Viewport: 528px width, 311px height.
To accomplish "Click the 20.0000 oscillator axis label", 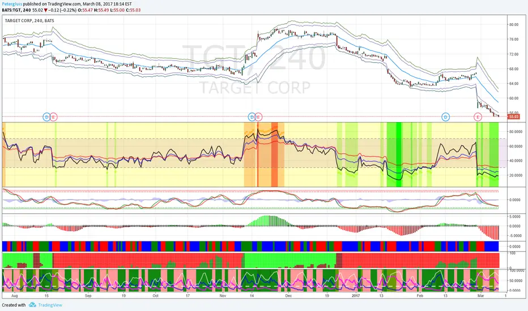I will [x=515, y=175].
